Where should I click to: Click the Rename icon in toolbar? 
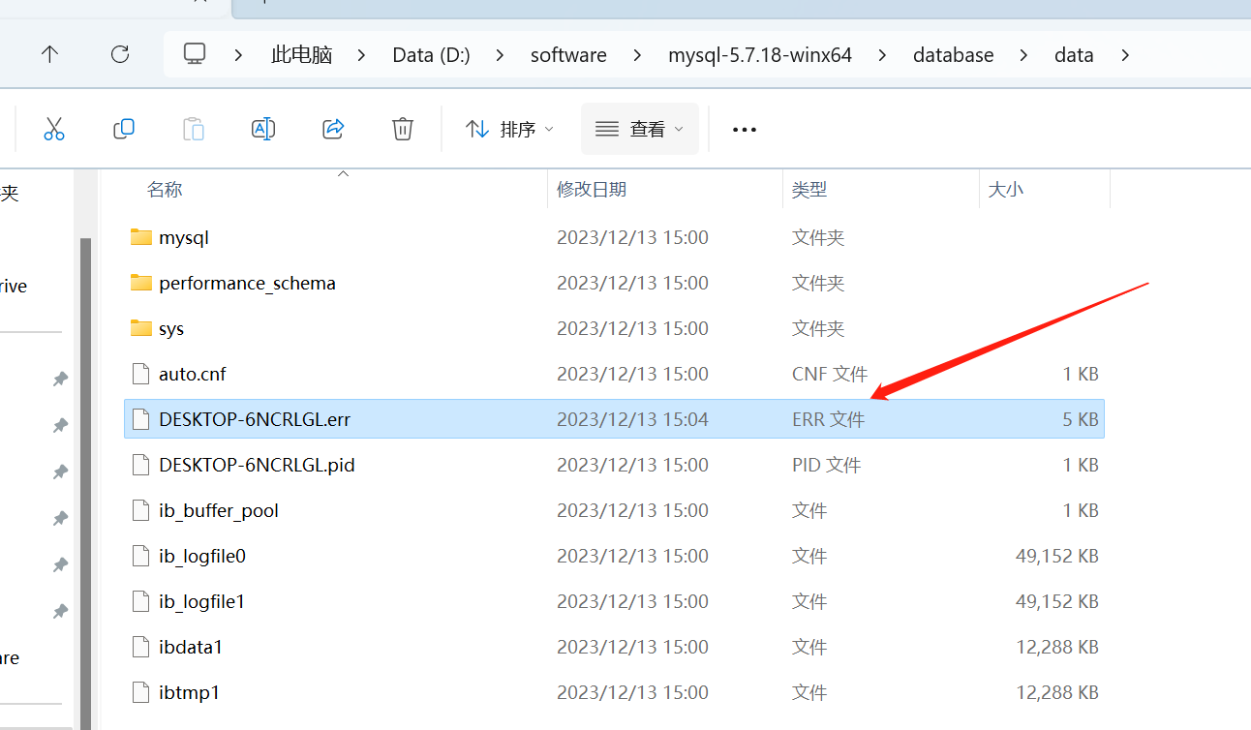pos(263,129)
